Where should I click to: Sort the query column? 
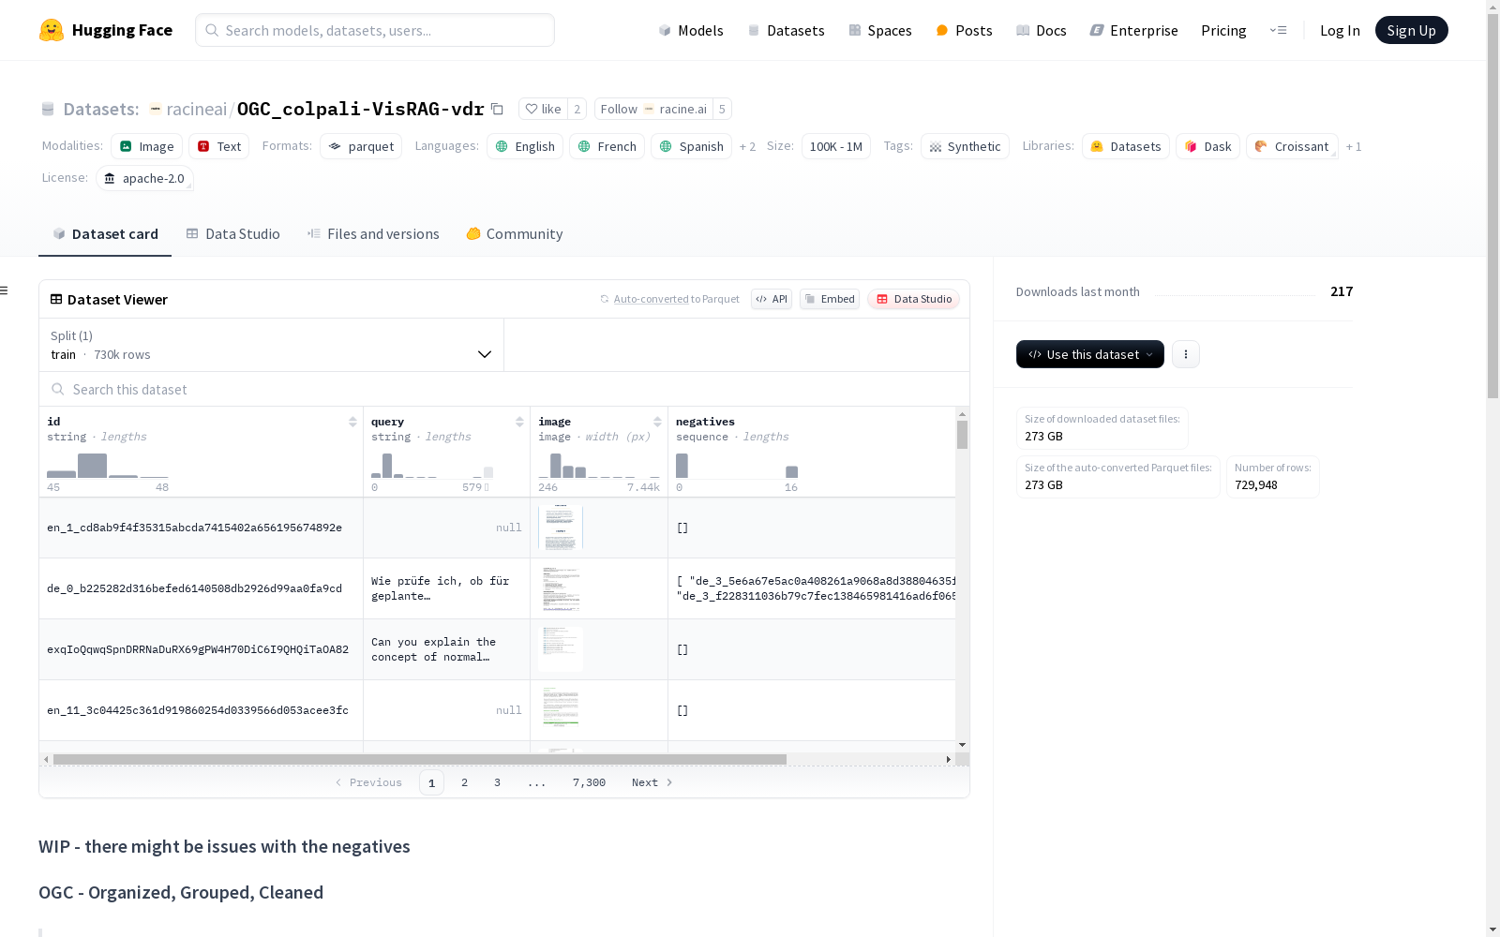[519, 422]
